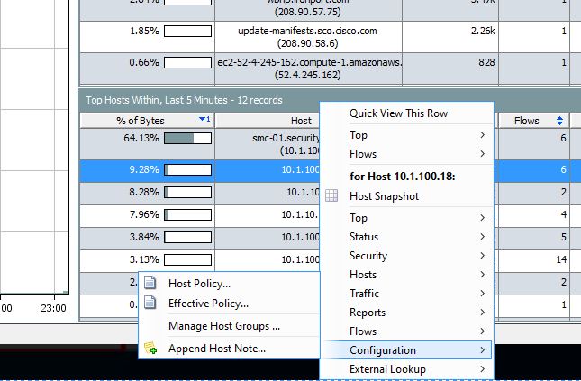The width and height of the screenshot is (581, 381).
Task: Click flows value 14 in 3.13% row
Action: tap(561, 259)
